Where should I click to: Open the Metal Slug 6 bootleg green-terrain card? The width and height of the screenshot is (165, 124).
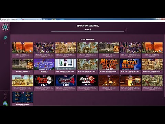click(152, 83)
